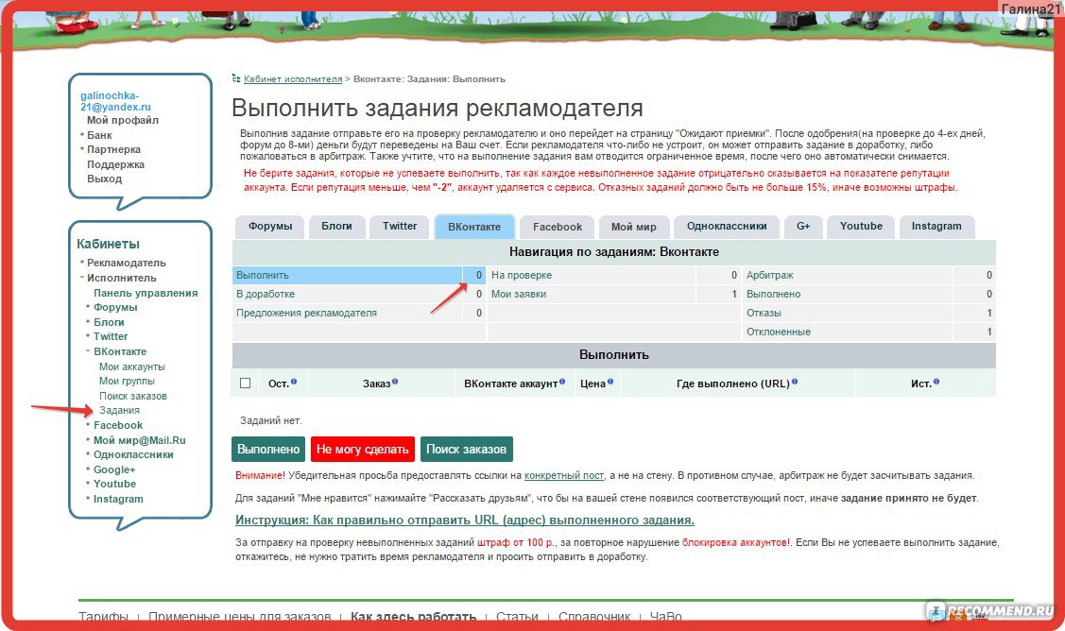The height and width of the screenshot is (631, 1065).
Task: Click help icon next to Ост. column
Action: [294, 382]
